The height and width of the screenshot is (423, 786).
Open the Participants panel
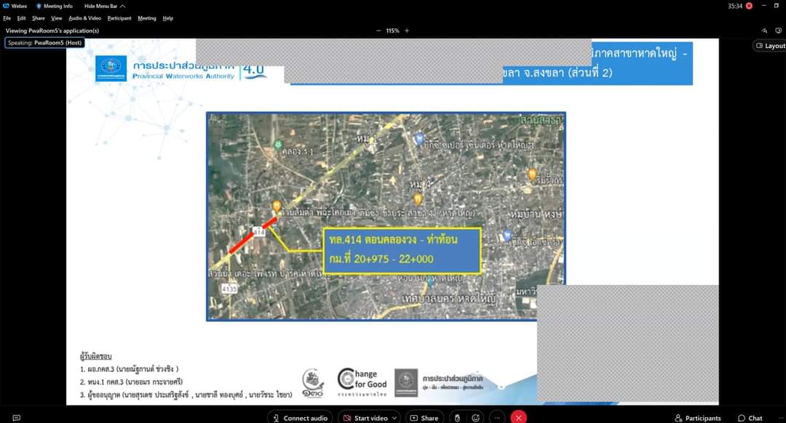698,418
